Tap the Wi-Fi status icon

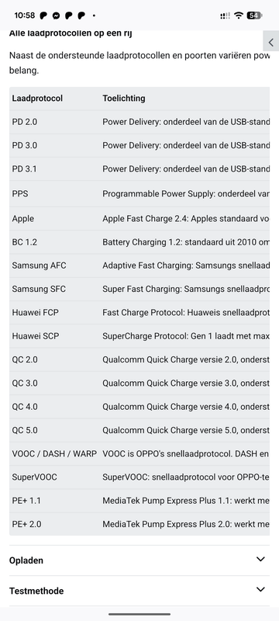(x=238, y=16)
